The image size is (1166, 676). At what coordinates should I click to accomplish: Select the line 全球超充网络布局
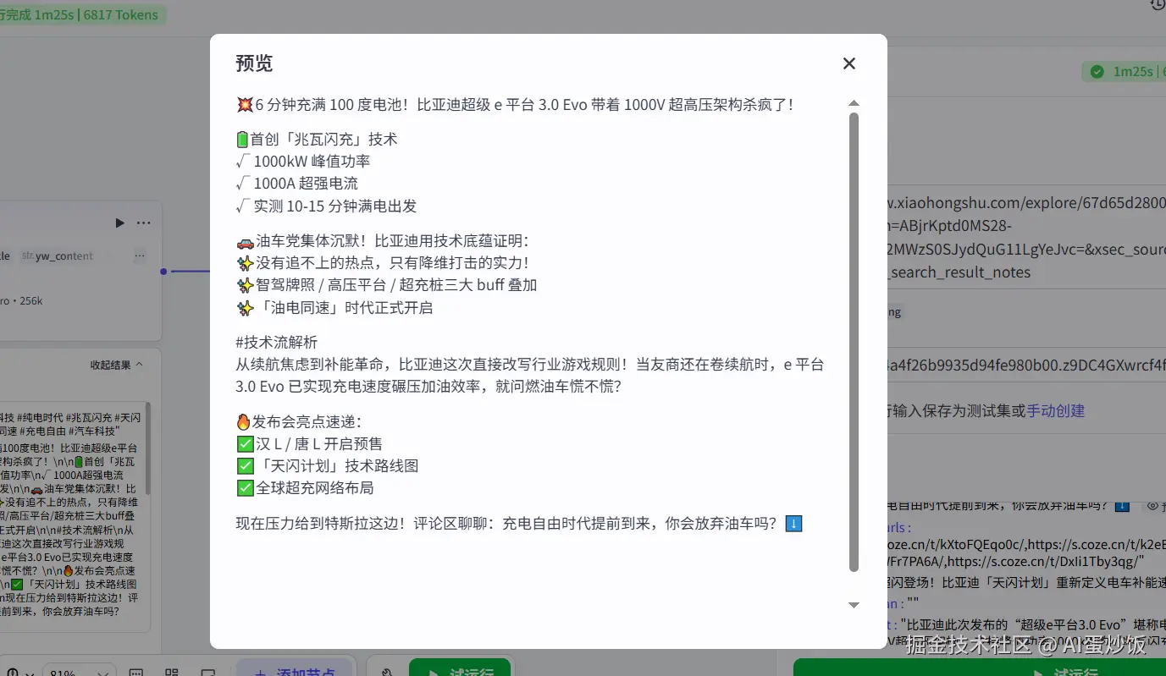click(305, 488)
